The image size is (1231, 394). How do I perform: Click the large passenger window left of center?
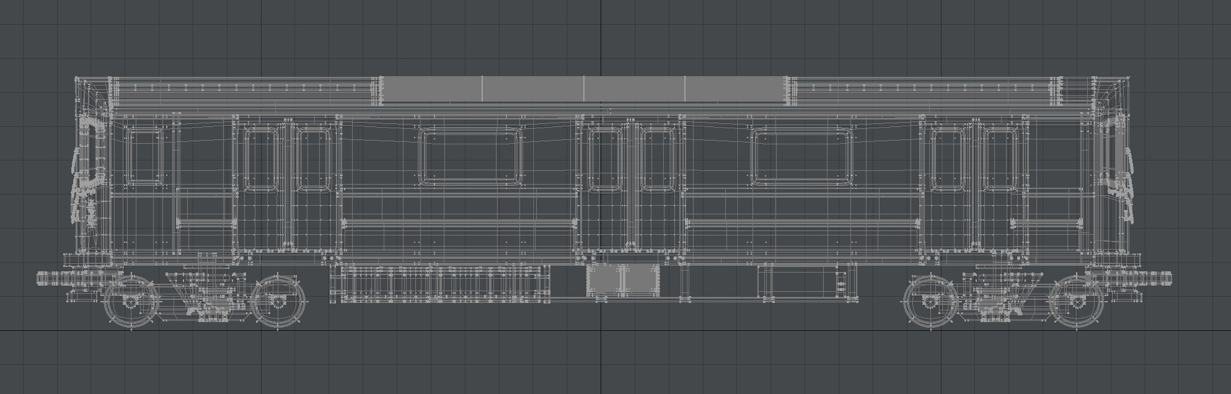[470, 156]
